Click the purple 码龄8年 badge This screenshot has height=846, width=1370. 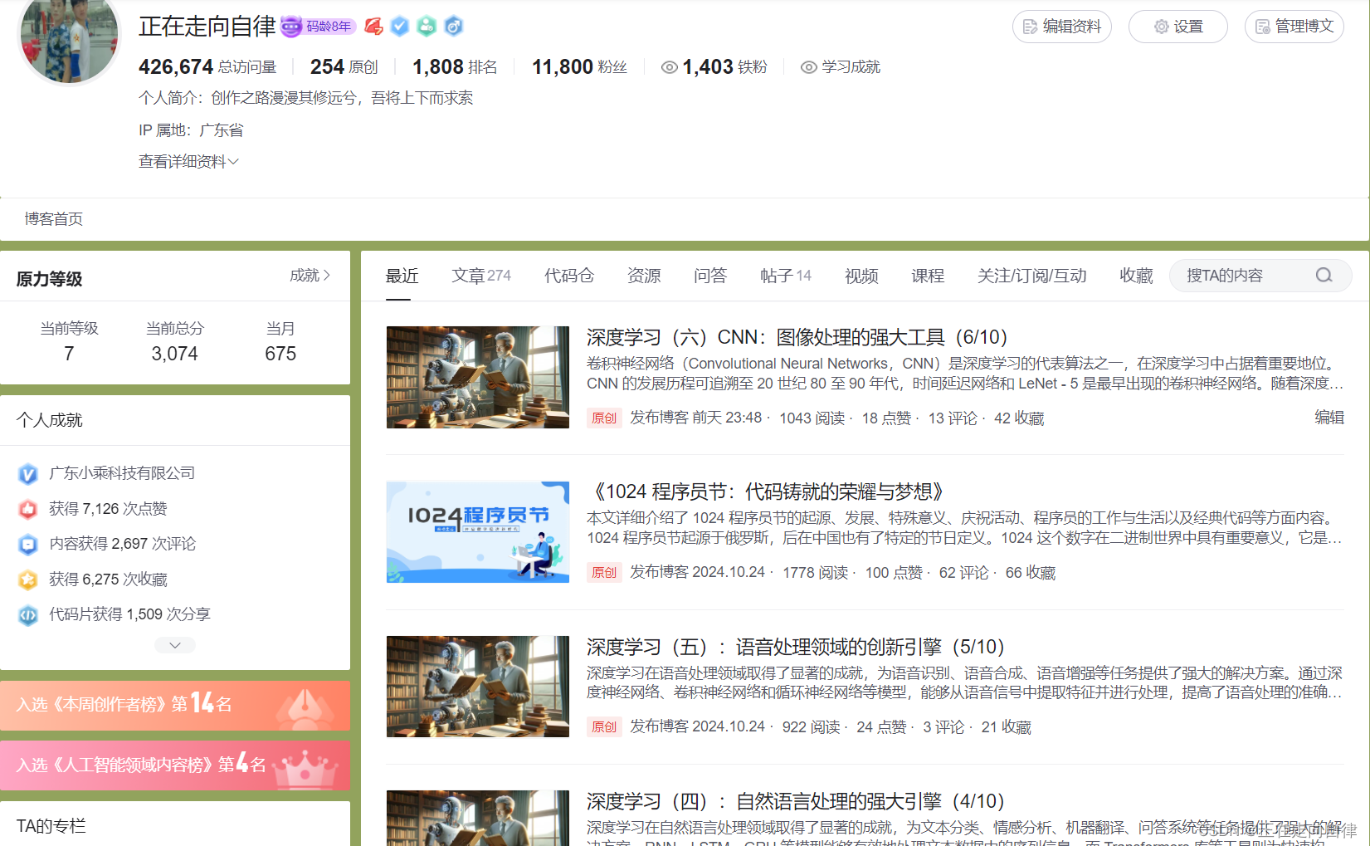click(319, 27)
